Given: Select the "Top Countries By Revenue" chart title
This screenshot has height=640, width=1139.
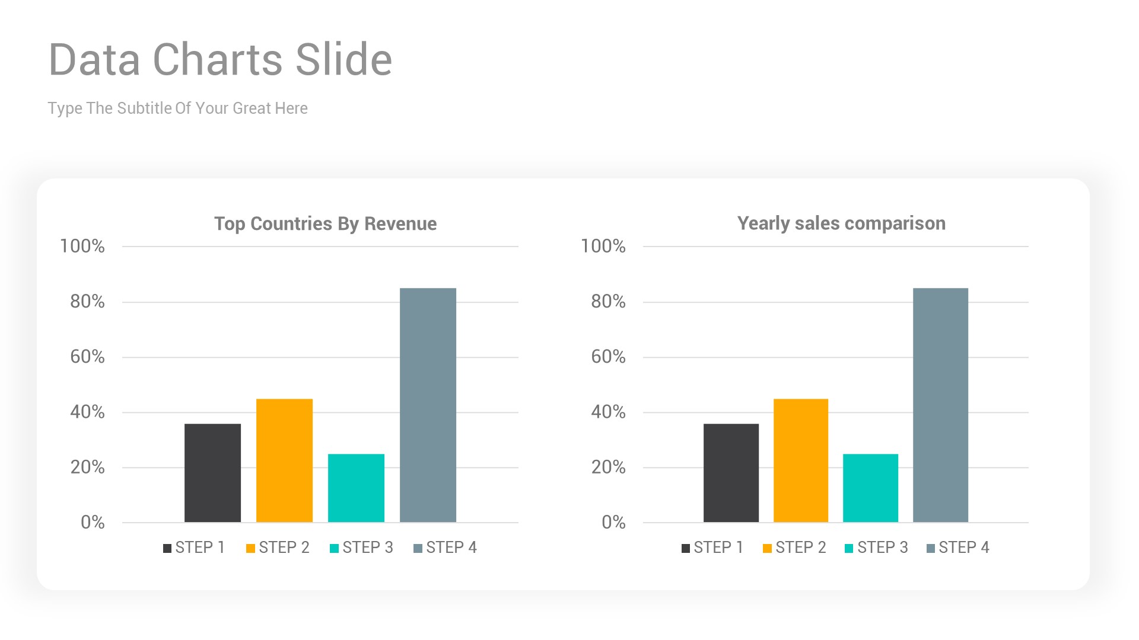Looking at the screenshot, I should tap(325, 224).
